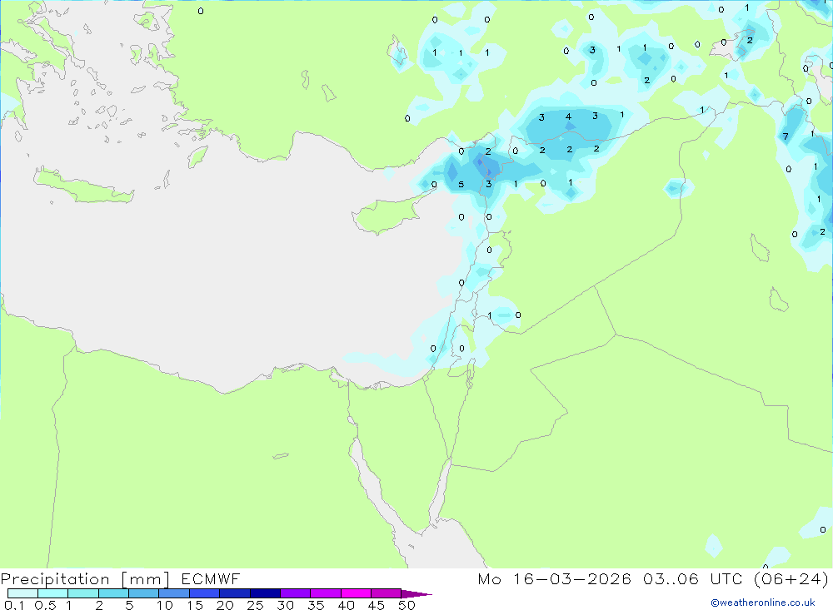This screenshot has height=610, width=833.
Task: Pick the 45–50 mm legend swatch
Action: (387, 593)
